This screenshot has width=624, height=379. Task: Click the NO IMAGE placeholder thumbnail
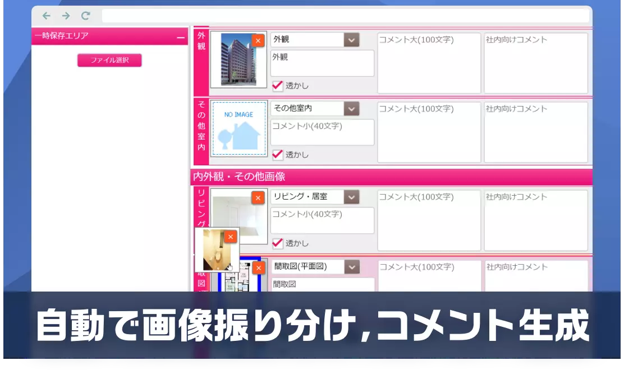coord(239,128)
